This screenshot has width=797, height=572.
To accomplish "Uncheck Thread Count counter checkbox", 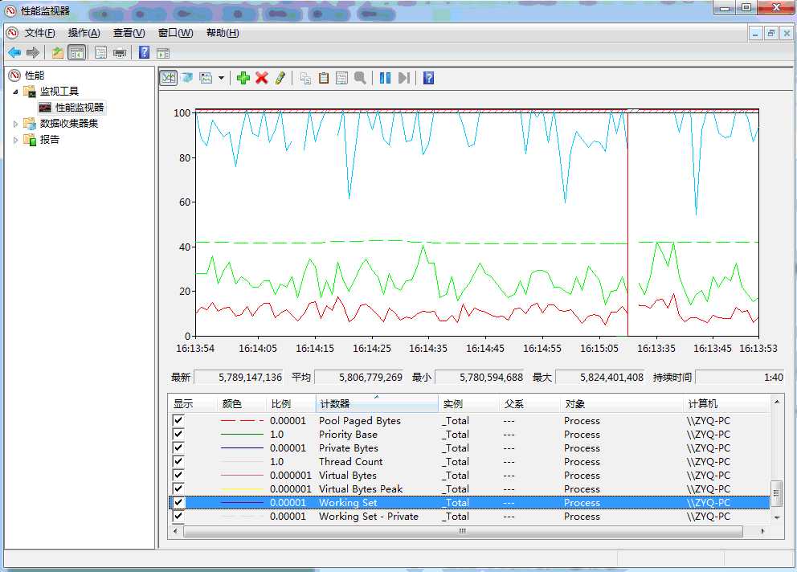I will (178, 462).
